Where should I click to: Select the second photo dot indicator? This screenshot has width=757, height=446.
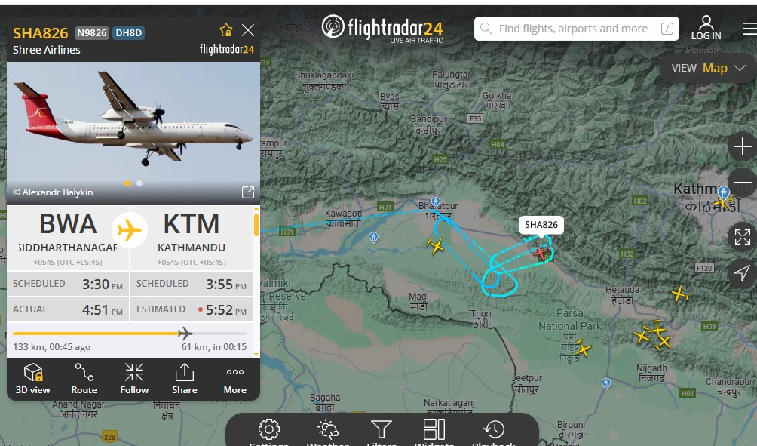click(x=139, y=183)
